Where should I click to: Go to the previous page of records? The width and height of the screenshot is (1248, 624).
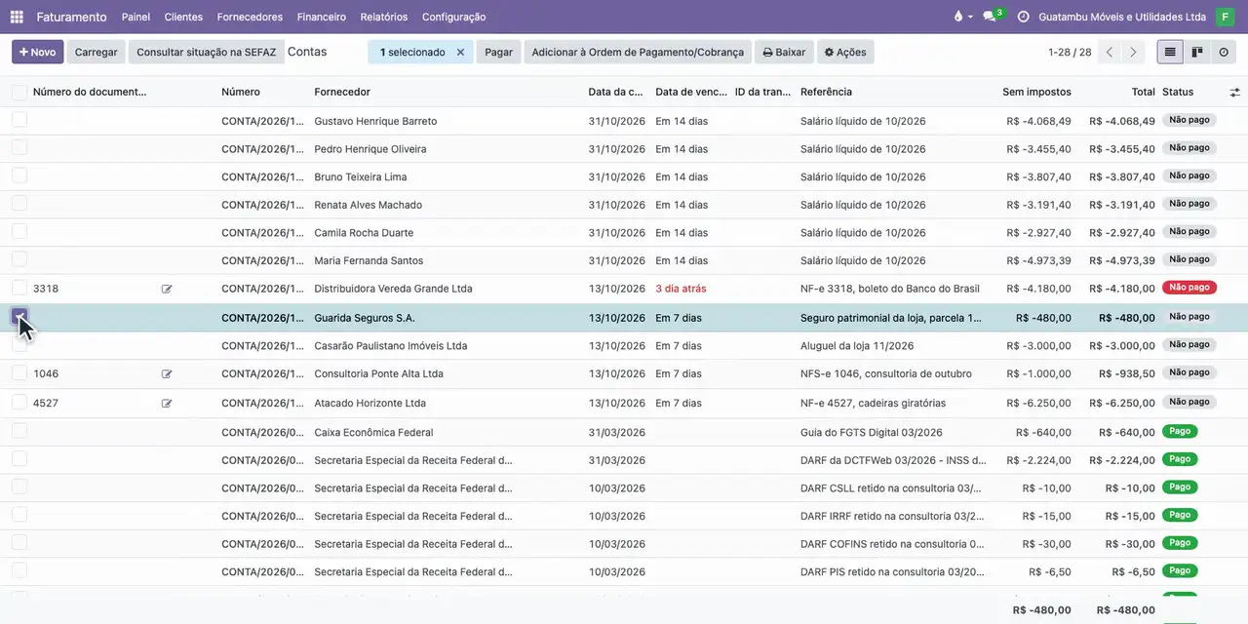click(1109, 53)
